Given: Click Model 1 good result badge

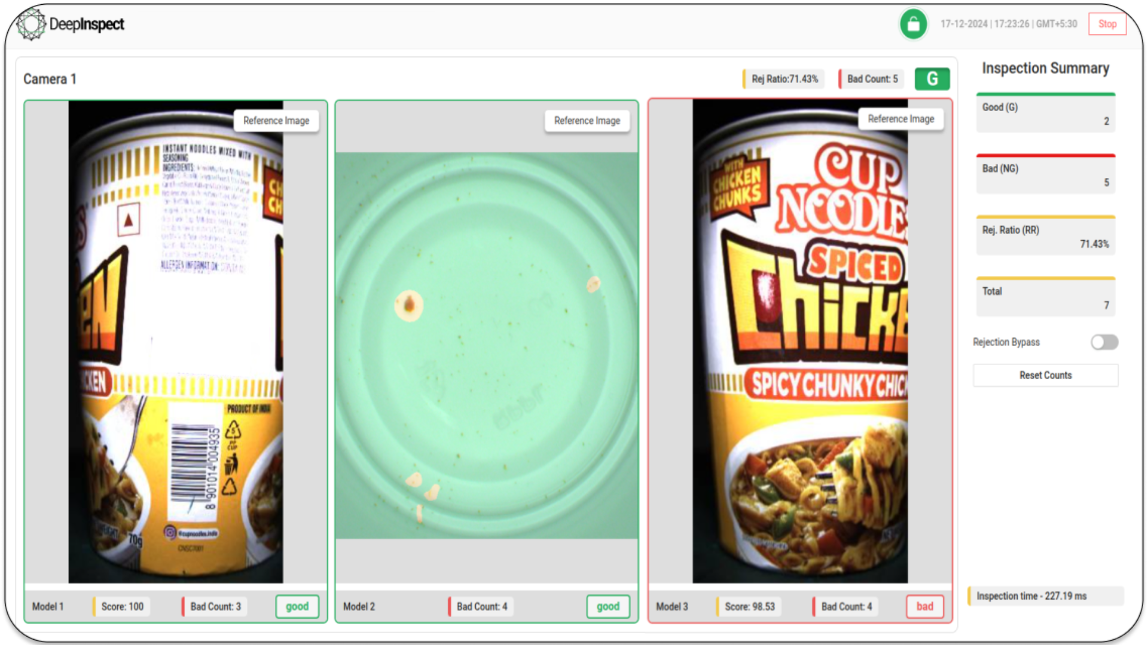Looking at the screenshot, I should [298, 606].
